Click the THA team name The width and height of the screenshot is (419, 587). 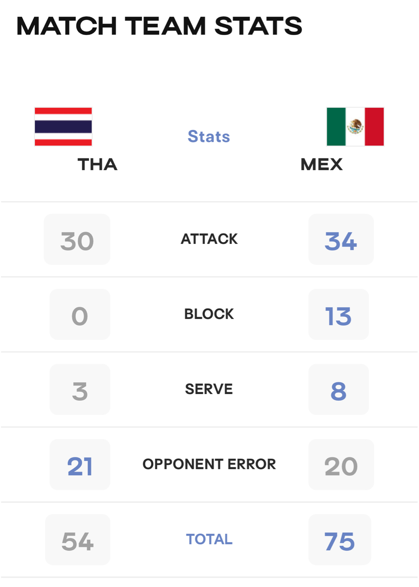[97, 164]
